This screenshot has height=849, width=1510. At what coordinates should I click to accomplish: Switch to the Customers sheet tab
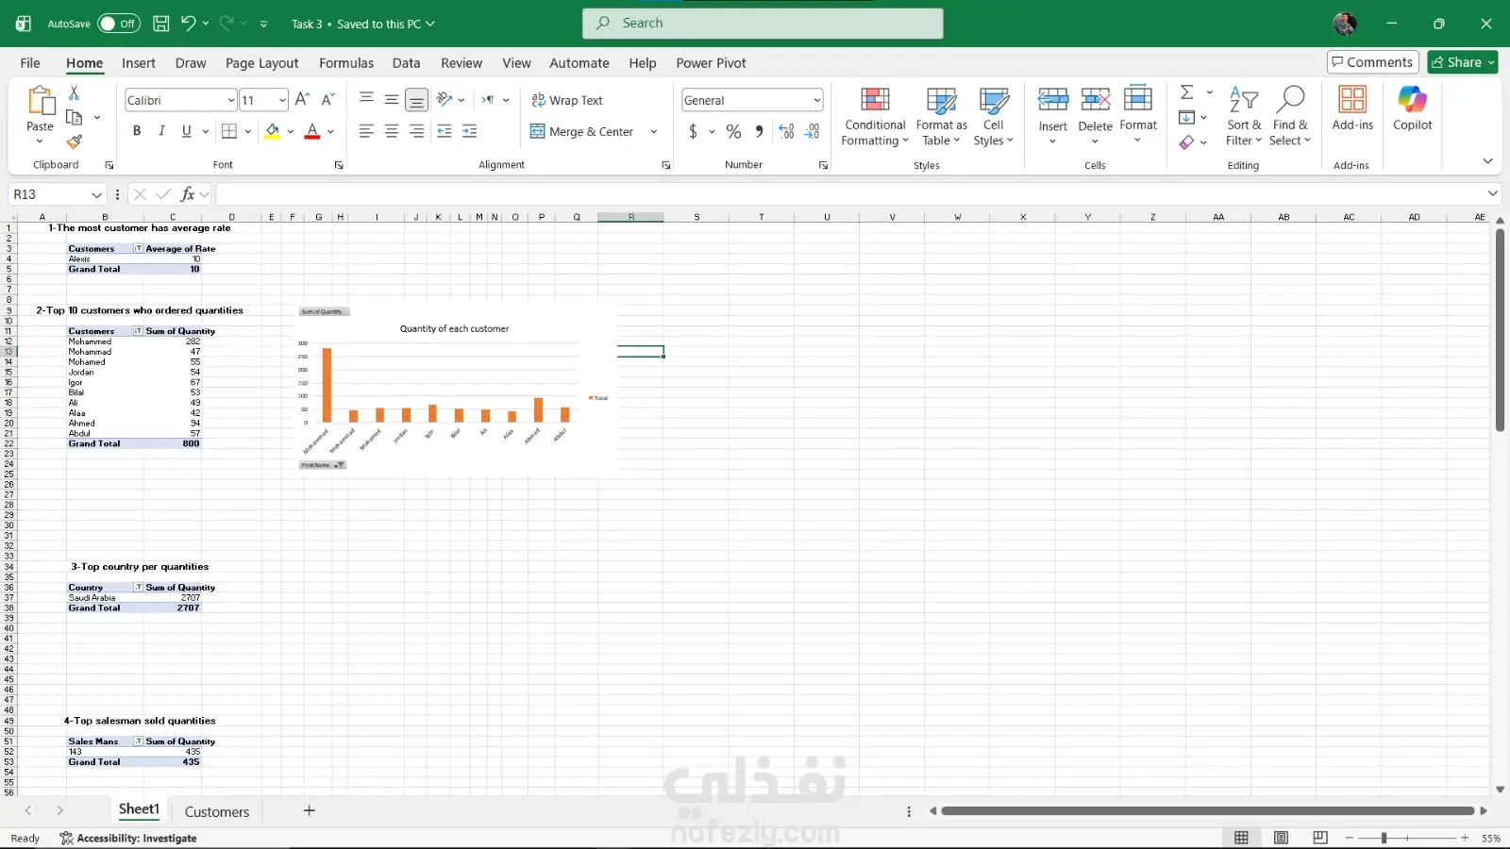point(217,811)
